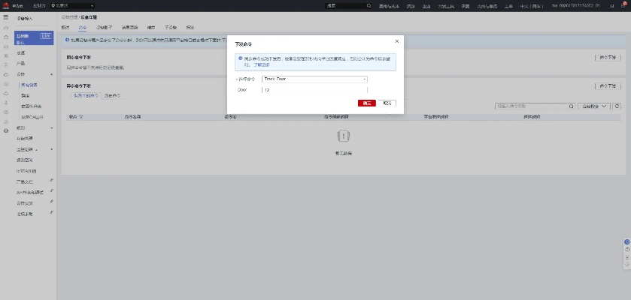Switch to the first device detail tab, Overview
The height and width of the screenshot is (300, 631).
[65, 27]
